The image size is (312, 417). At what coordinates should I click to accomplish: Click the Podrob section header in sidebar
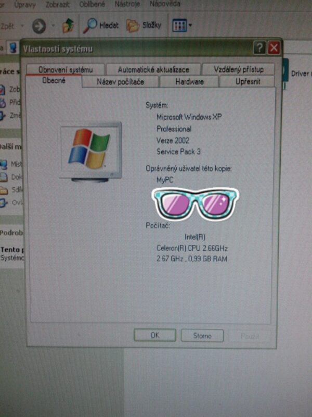(11, 232)
